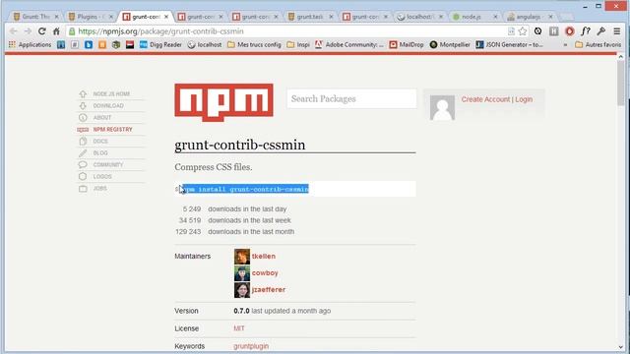Open the black circular extension icon left of H
630x354 pixels.
pos(538,31)
